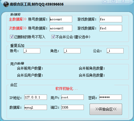The width and height of the screenshot is (134, 121).
Task: Click the 合并前用户数量 label
Action: coord(30,68)
